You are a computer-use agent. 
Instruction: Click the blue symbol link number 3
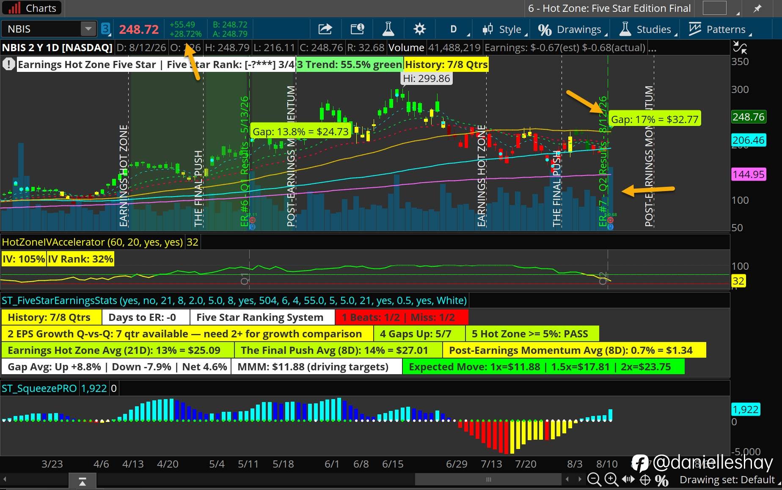(105, 29)
